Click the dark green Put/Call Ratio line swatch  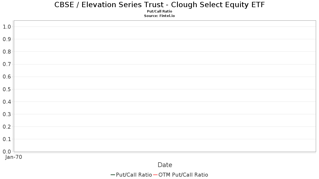point(113,175)
